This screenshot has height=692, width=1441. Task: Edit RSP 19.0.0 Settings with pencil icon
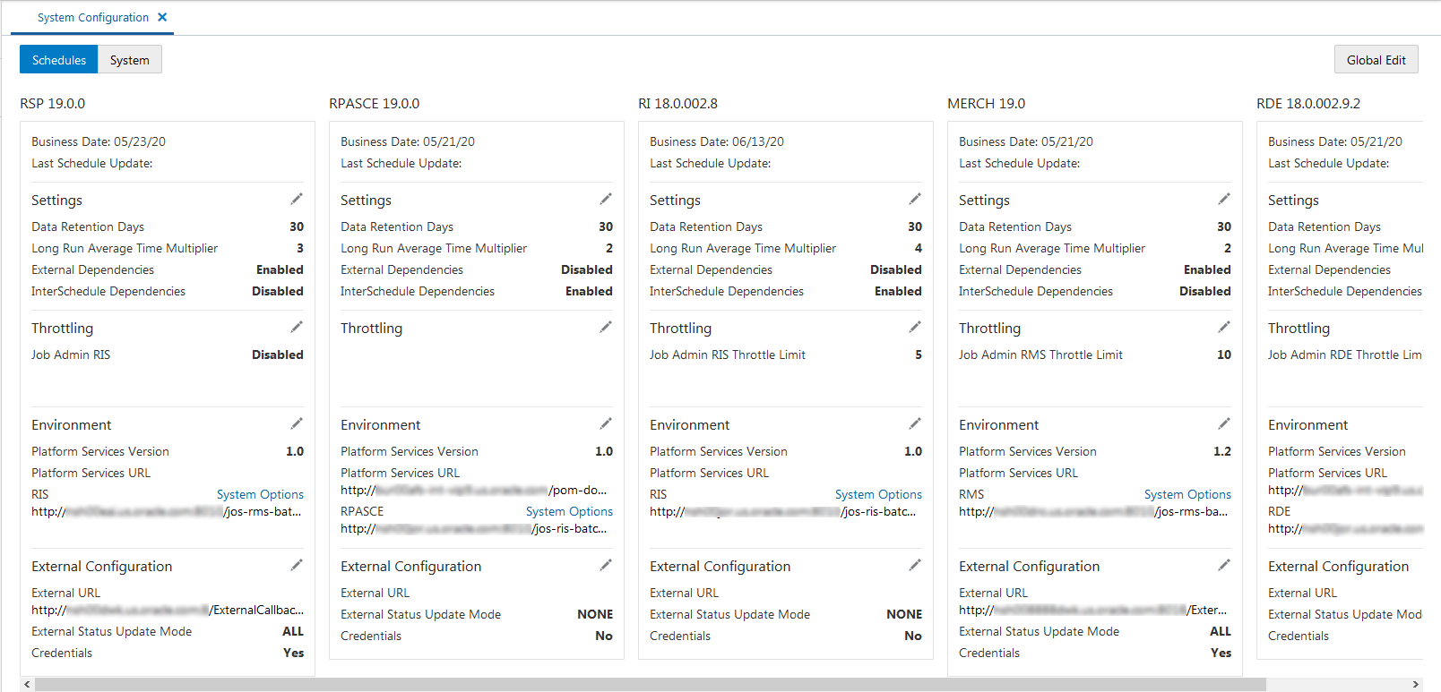coord(297,199)
